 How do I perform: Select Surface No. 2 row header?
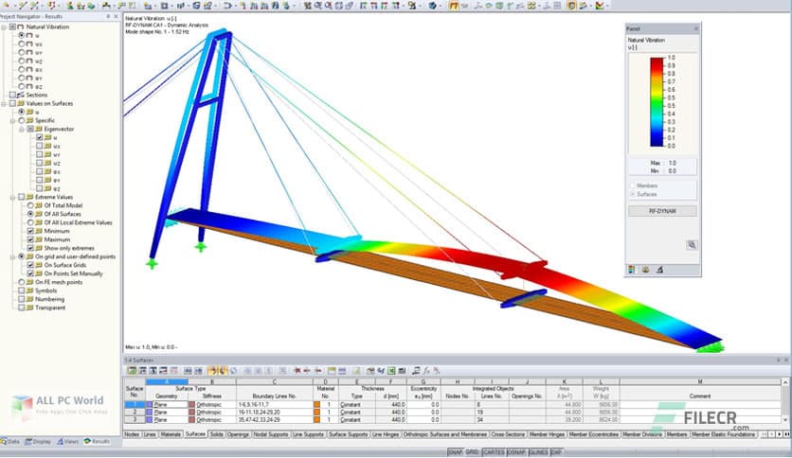(135, 412)
